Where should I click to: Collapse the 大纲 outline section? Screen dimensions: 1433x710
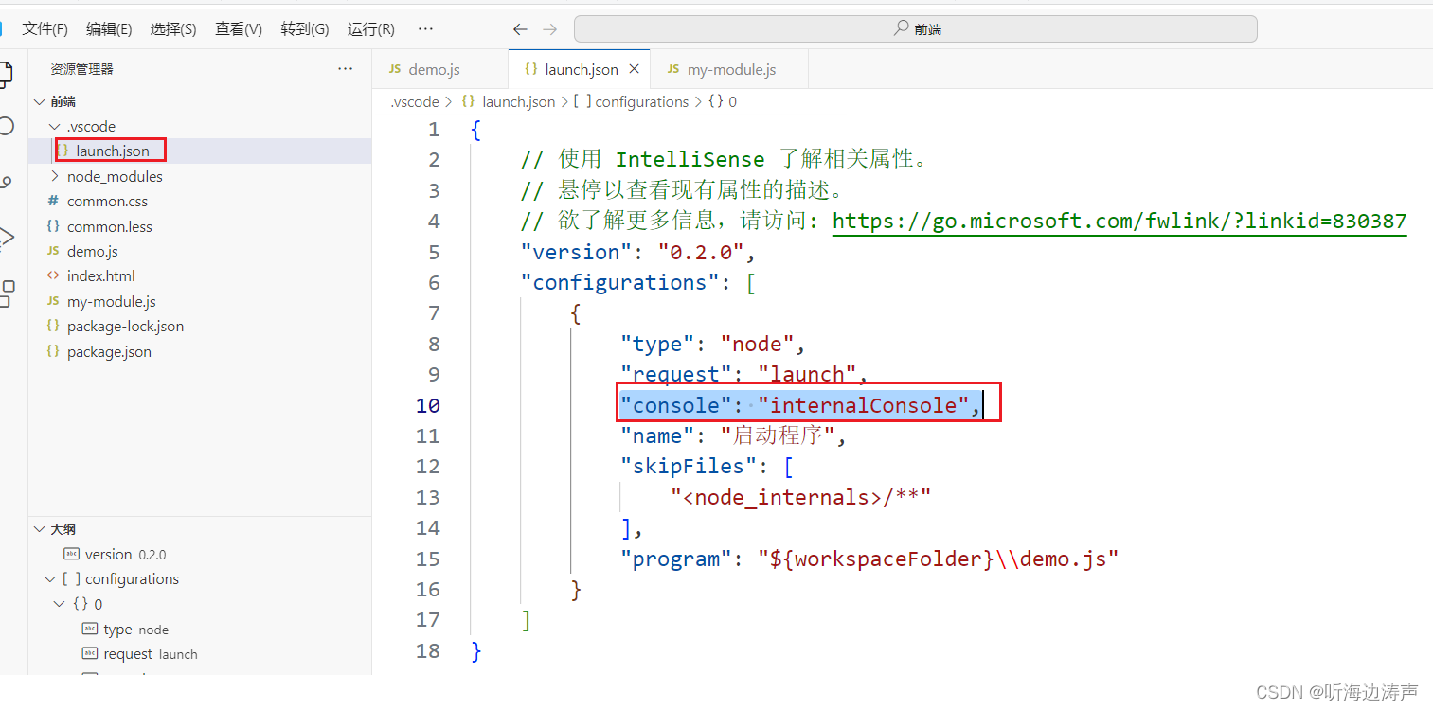[39, 529]
